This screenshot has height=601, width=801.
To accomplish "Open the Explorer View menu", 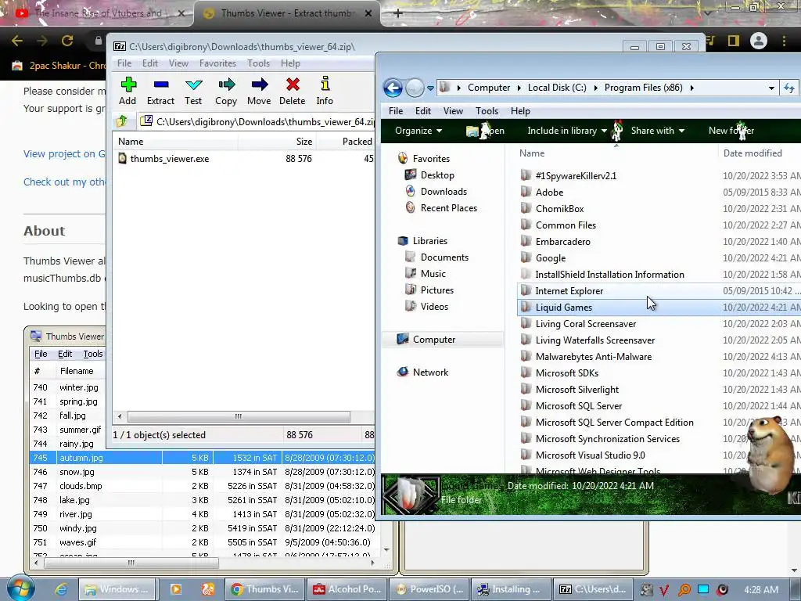I will tap(453, 111).
